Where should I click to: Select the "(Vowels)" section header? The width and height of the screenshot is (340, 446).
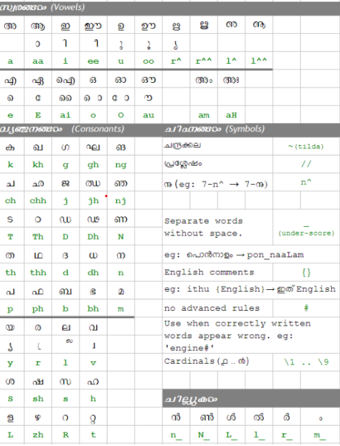[x=67, y=7]
